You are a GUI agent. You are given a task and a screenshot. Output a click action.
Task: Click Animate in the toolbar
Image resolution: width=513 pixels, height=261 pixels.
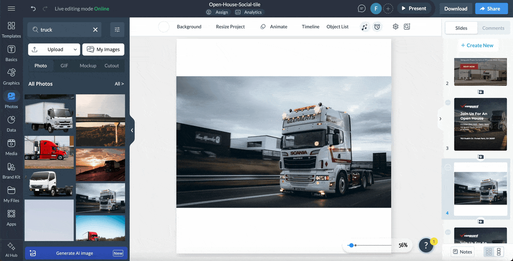[x=274, y=27]
